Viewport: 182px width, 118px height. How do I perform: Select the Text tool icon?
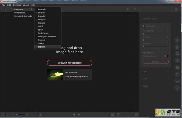pos(177,88)
